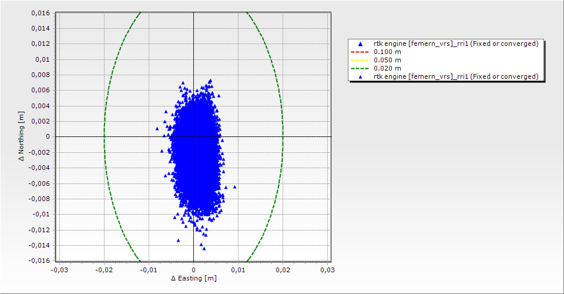Select the 0.100 m legend label
This screenshot has width=564, height=294.
coord(388,52)
